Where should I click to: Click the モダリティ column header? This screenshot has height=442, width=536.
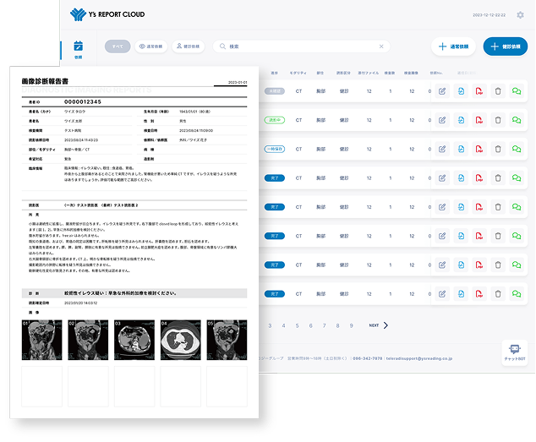pos(298,73)
